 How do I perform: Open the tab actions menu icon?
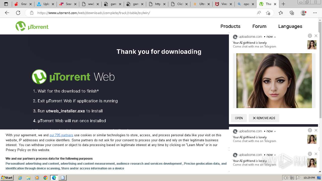(6, 4)
